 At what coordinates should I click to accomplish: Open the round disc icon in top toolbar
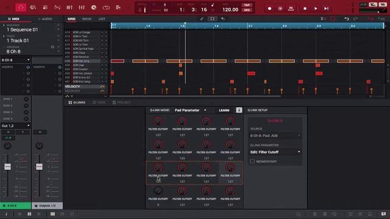pos(94,7)
